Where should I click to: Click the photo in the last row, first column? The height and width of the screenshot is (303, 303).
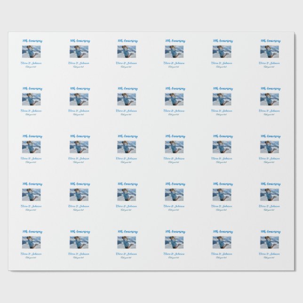coord(31,242)
